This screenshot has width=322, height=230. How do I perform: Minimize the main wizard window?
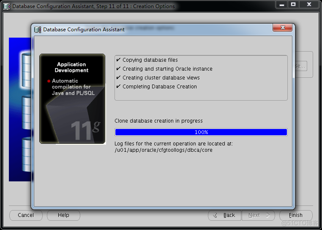click(282, 5)
